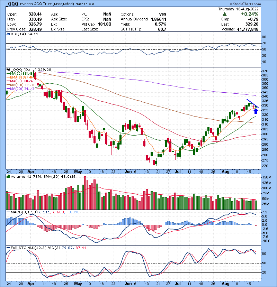This screenshot has height=287, width=277.
Task: Click the date Thursday 18-Aug-2022
Action: [x=238, y=9]
